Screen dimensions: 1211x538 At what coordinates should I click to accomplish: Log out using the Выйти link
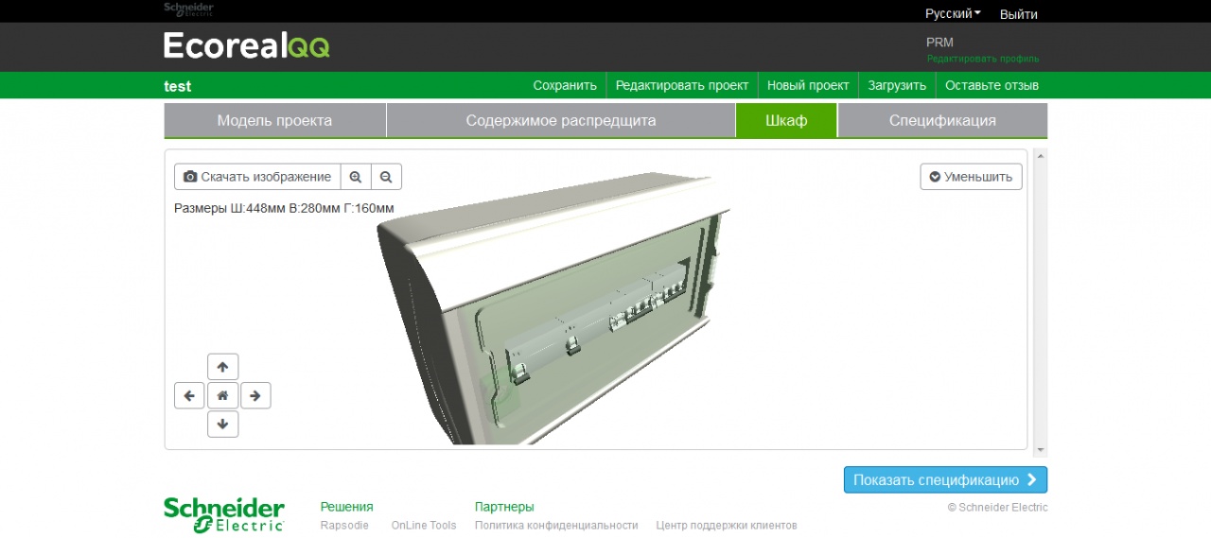[1018, 14]
